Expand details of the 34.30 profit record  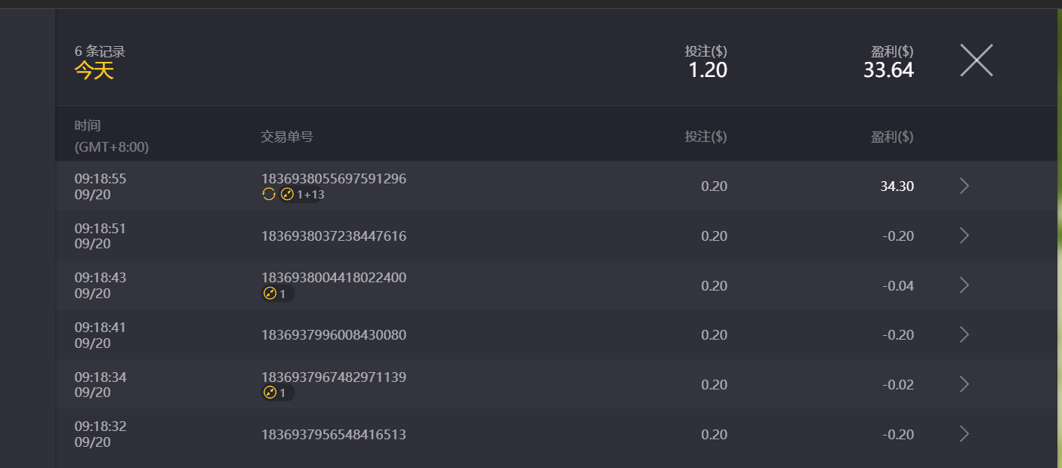coord(964,186)
